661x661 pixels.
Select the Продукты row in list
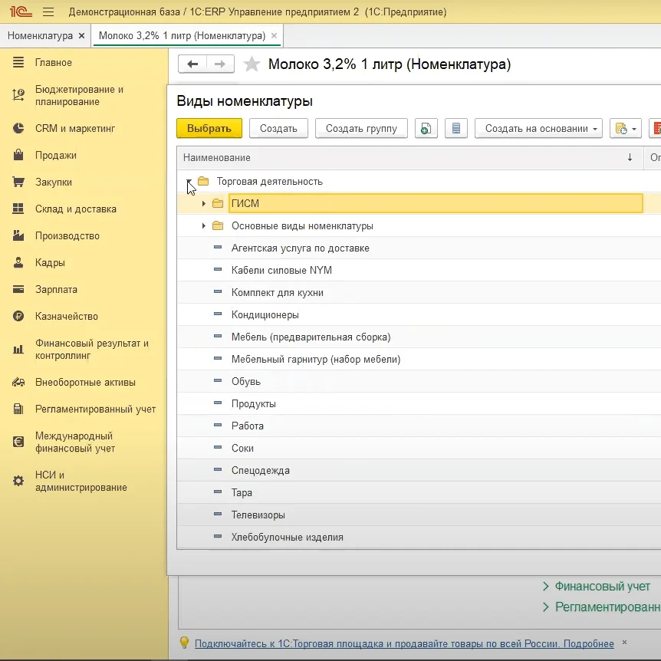pyautogui.click(x=254, y=404)
